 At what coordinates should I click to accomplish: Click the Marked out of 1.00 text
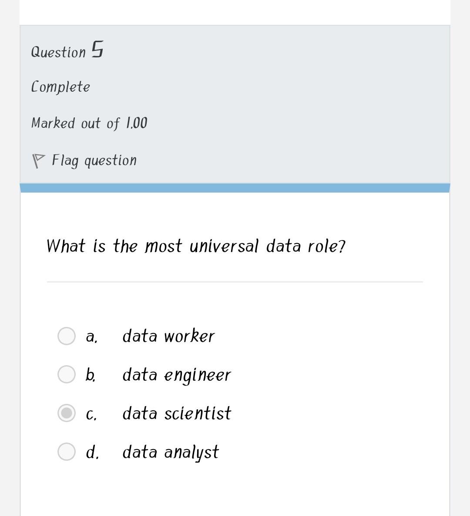[x=89, y=123]
